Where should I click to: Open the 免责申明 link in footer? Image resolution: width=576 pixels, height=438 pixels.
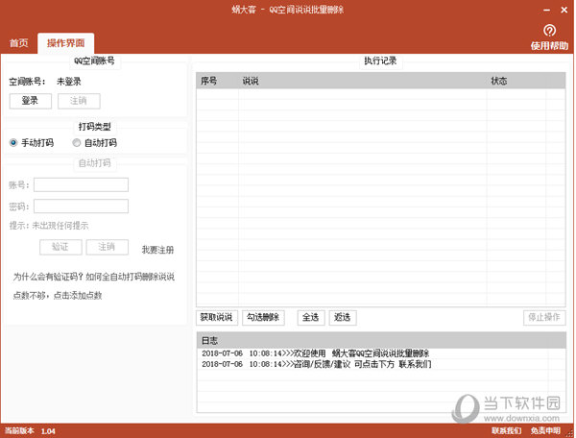coord(546,430)
